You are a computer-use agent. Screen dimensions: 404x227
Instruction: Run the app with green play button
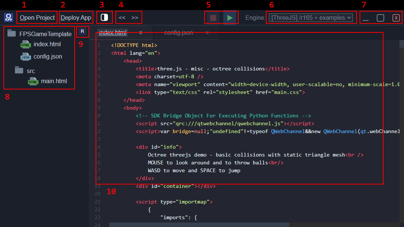point(230,18)
